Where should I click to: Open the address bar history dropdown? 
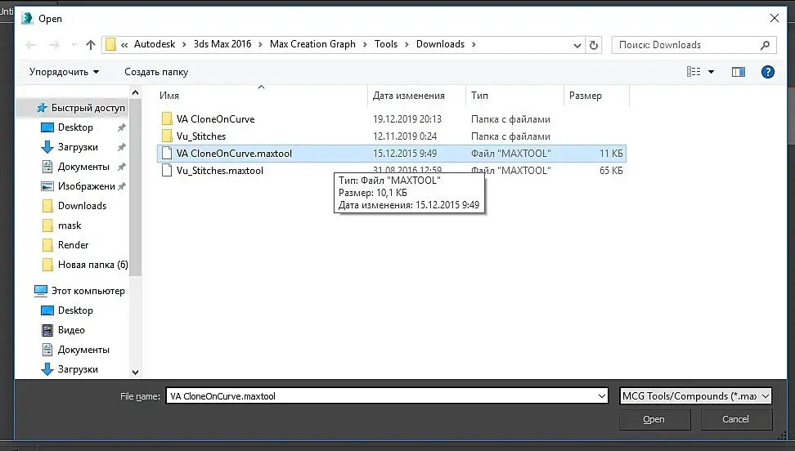pyautogui.click(x=577, y=45)
